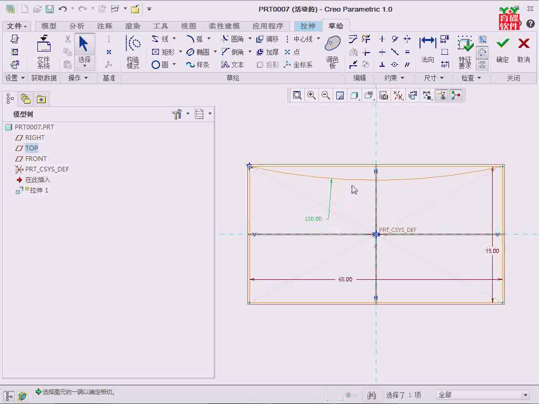Click the Normal dimension (法向) tool

tap(427, 50)
